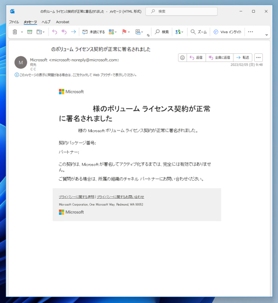Open Viva インサイト
Viewport: 278px width, 303px height.
click(x=227, y=32)
